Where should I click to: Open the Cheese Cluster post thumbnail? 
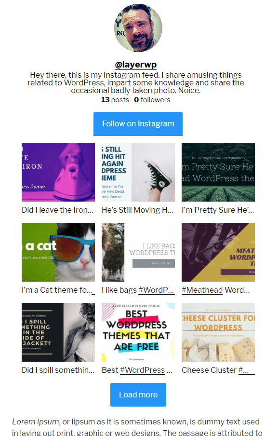pos(218,332)
